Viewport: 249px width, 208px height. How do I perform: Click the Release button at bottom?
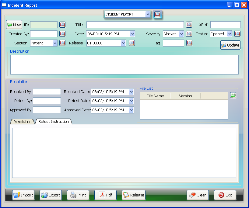pyautogui.click(x=134, y=195)
